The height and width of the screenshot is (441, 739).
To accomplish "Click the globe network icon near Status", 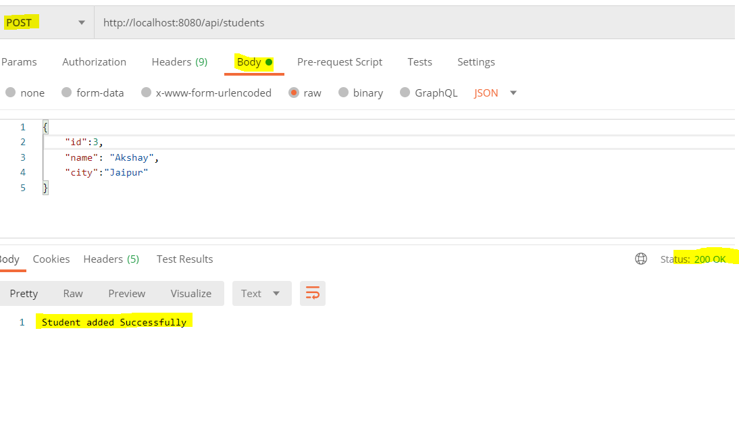I will (x=641, y=259).
